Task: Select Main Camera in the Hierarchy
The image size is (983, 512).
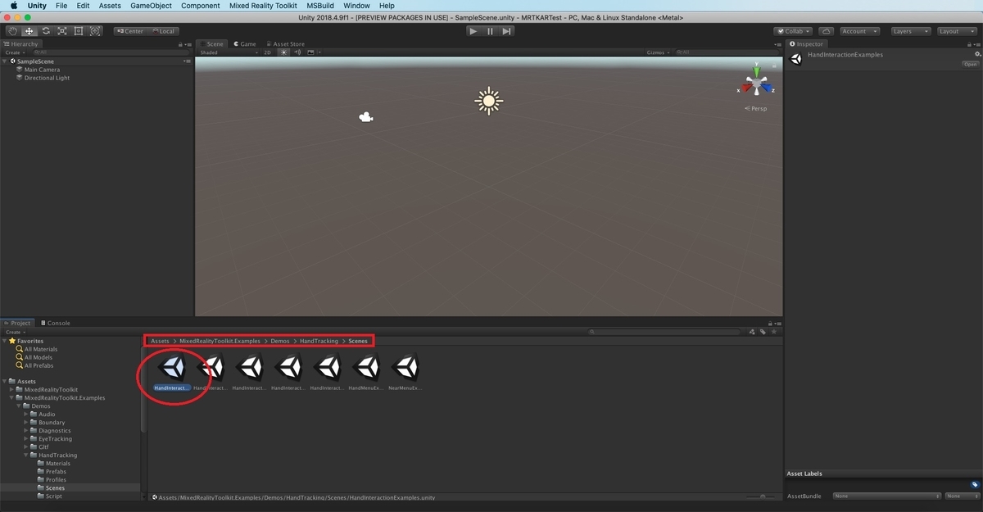Action: tap(42, 70)
